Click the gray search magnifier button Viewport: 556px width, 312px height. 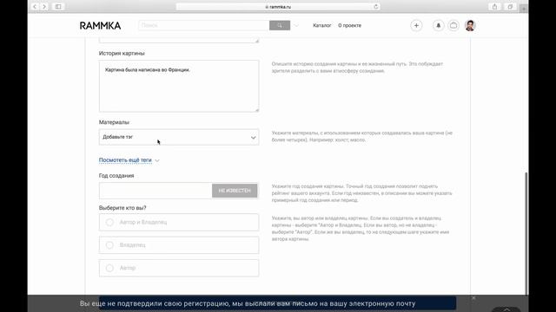[280, 25]
